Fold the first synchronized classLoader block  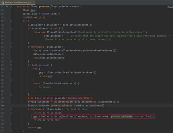click(11, 47)
